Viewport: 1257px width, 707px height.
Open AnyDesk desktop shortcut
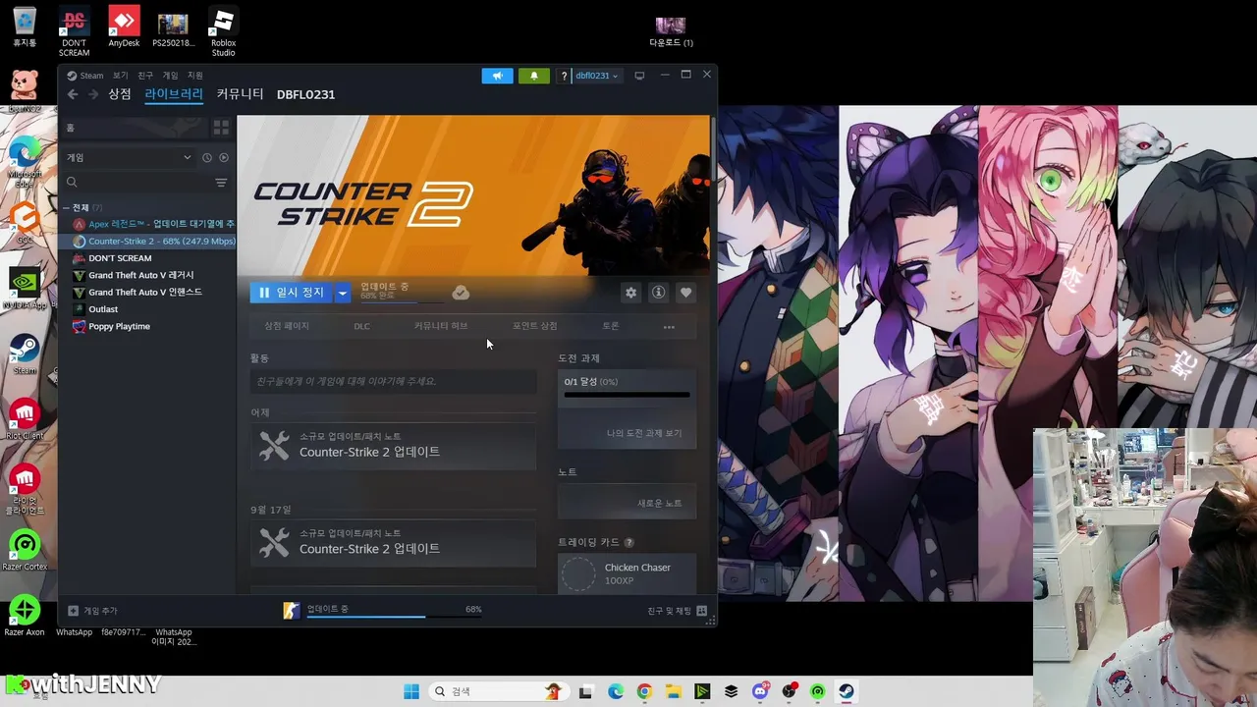124,27
